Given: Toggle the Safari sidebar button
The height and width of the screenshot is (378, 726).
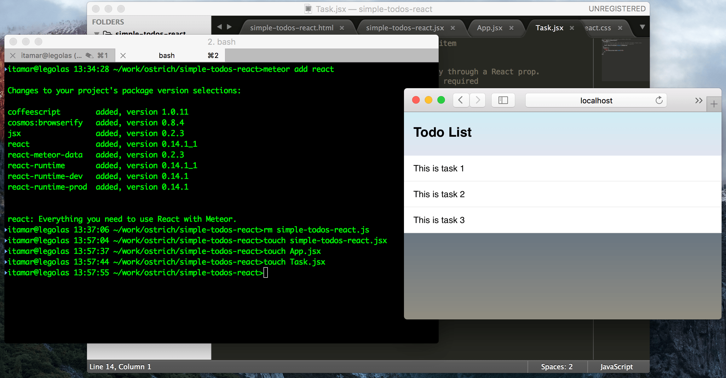Looking at the screenshot, I should point(503,100).
